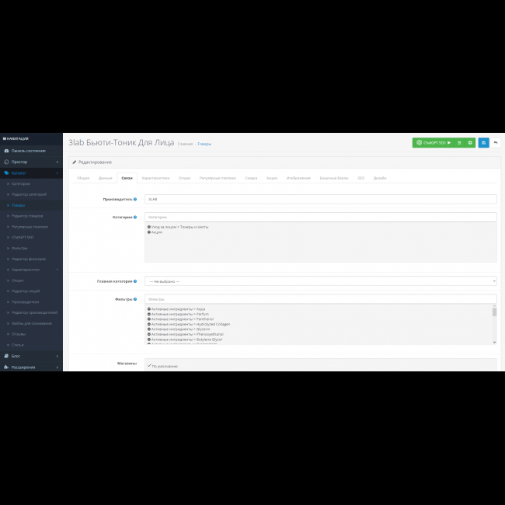Follow the 'Товары' breadcrumb link
Viewport: 505px width, 505px height.
(x=204, y=144)
